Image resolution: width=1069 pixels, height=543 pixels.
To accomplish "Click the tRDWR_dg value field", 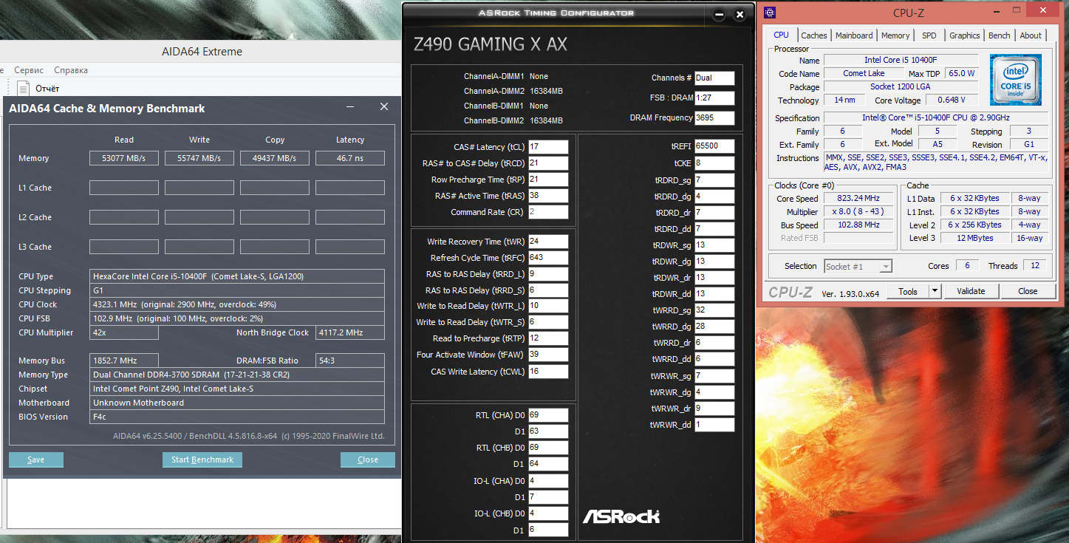I will pos(714,262).
